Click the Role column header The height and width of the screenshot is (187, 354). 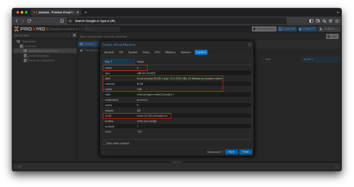282,59
